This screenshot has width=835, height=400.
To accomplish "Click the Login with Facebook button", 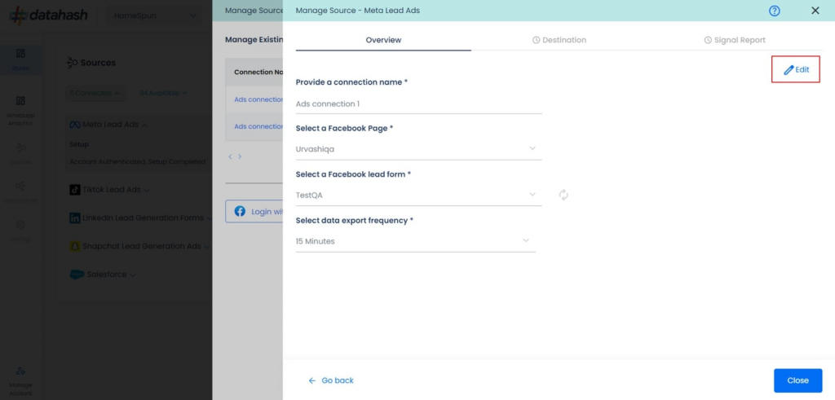I will tap(254, 211).
